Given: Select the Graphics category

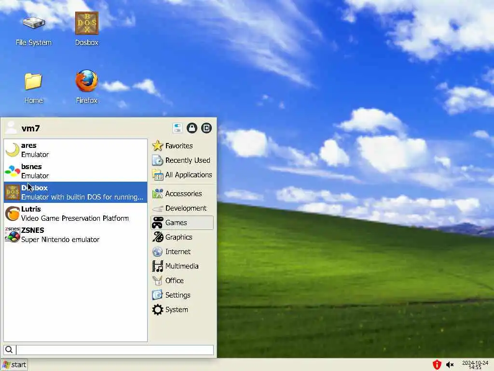Looking at the screenshot, I should (182, 237).
